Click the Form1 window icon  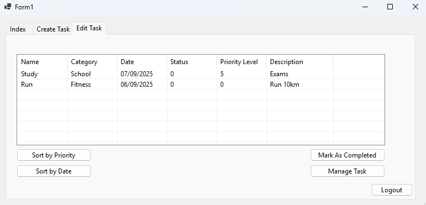pyautogui.click(x=8, y=7)
